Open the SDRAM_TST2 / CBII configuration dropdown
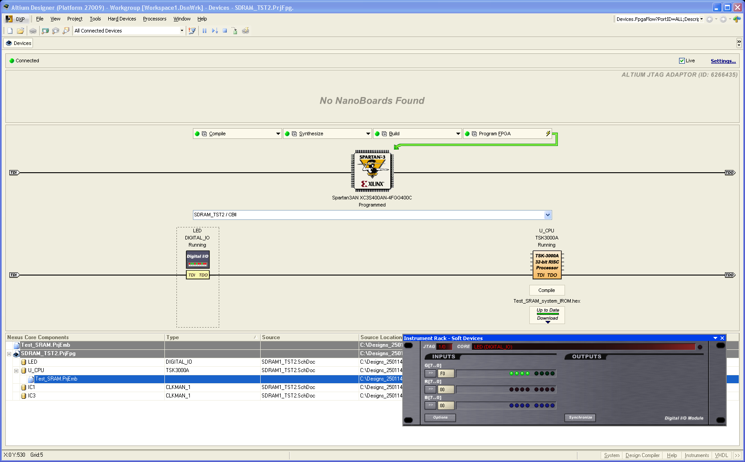Image resolution: width=745 pixels, height=462 pixels. tap(548, 215)
